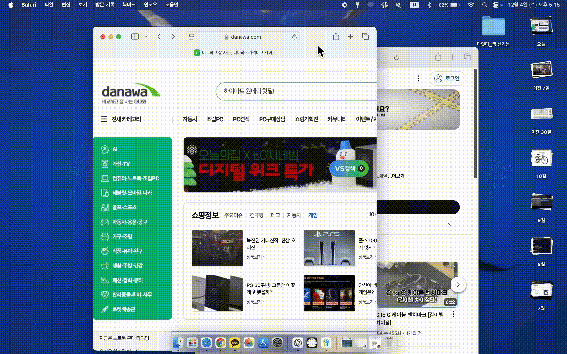Screen dimensions: 567x354
Task: Click the danawa.com address field
Action: (x=243, y=37)
